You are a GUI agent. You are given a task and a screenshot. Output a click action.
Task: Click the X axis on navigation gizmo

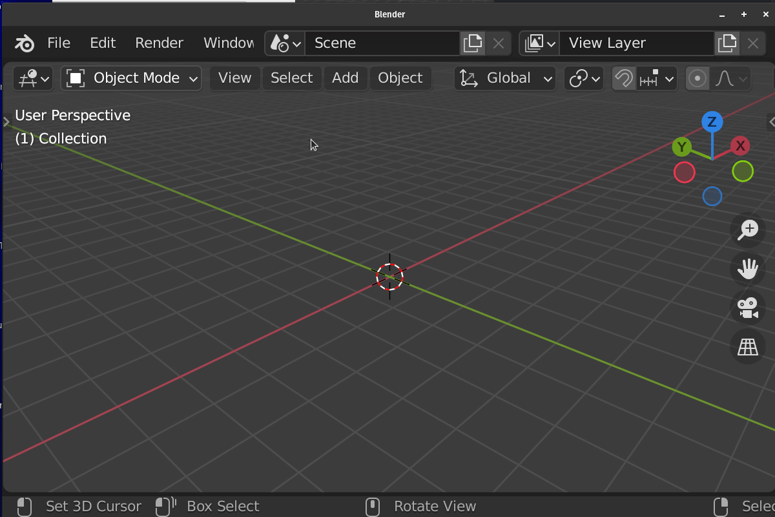coord(740,146)
